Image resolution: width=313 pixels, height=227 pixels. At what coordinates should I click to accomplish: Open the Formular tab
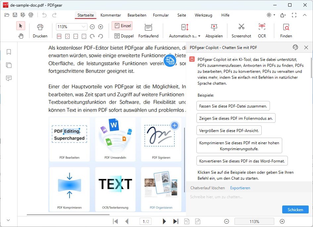pos(161,15)
